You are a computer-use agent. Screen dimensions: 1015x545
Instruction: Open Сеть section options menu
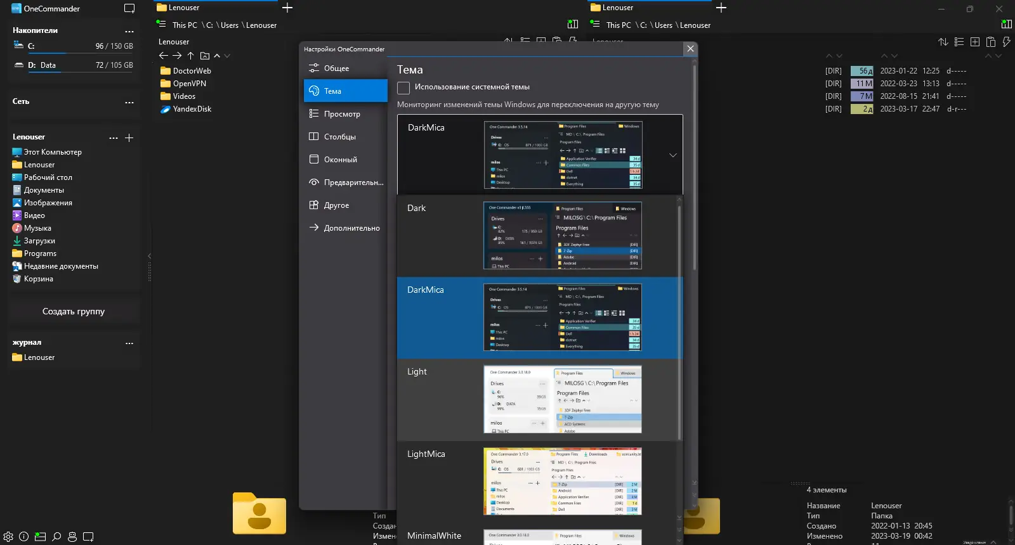point(129,102)
